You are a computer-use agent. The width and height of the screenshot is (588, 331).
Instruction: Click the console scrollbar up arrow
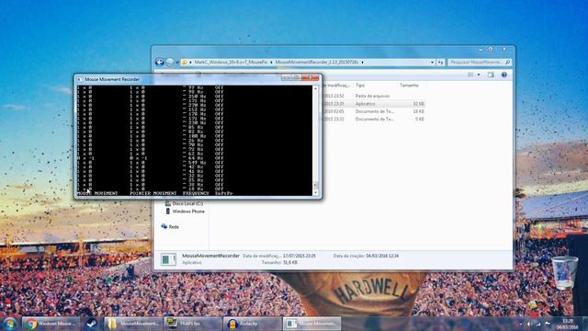tap(315, 88)
